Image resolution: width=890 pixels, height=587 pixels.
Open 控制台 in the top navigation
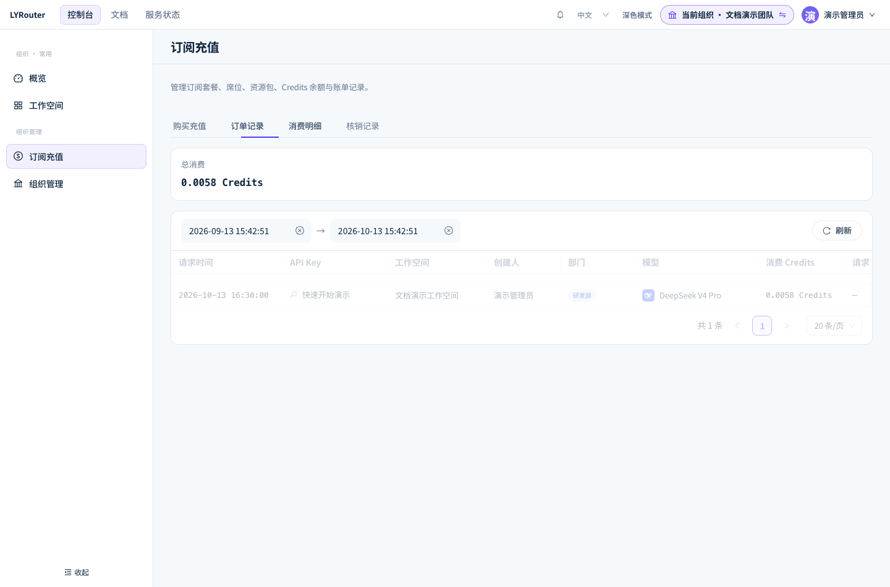[80, 15]
